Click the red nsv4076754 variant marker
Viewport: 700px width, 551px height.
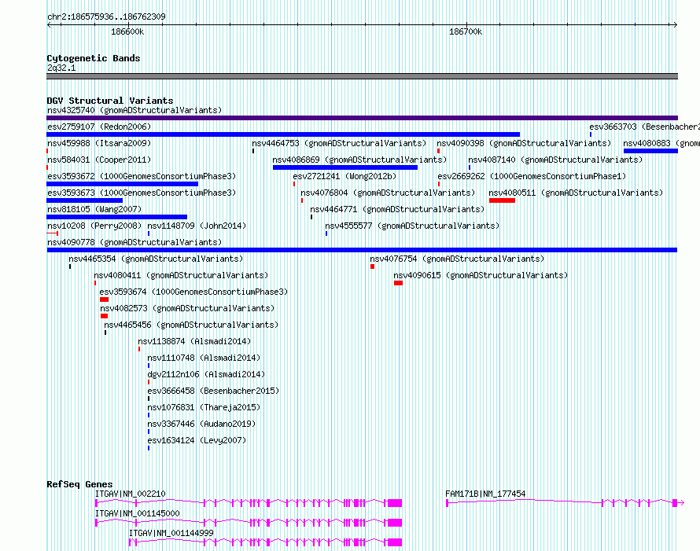click(x=372, y=266)
